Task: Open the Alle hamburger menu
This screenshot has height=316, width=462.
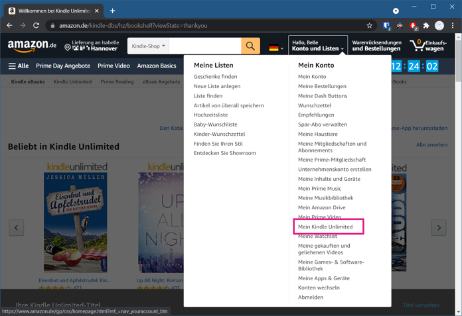Action: click(x=19, y=66)
